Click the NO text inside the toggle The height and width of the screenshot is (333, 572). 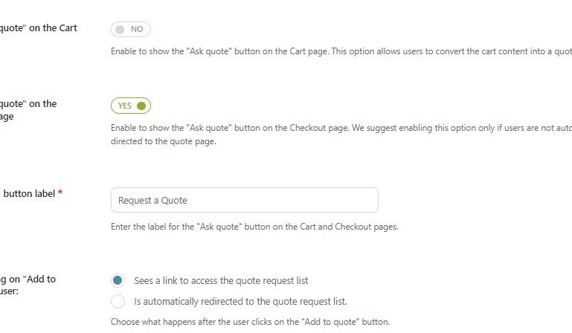point(137,29)
